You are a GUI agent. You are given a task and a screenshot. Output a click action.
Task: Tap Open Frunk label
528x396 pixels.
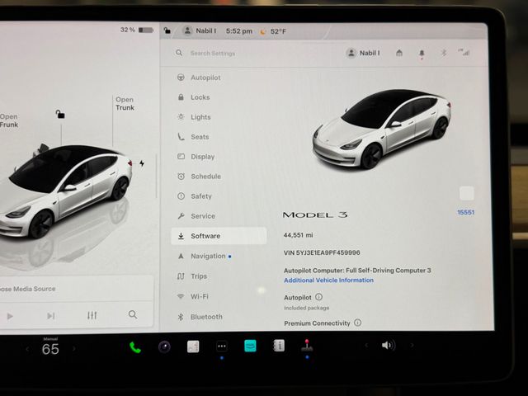point(9,120)
